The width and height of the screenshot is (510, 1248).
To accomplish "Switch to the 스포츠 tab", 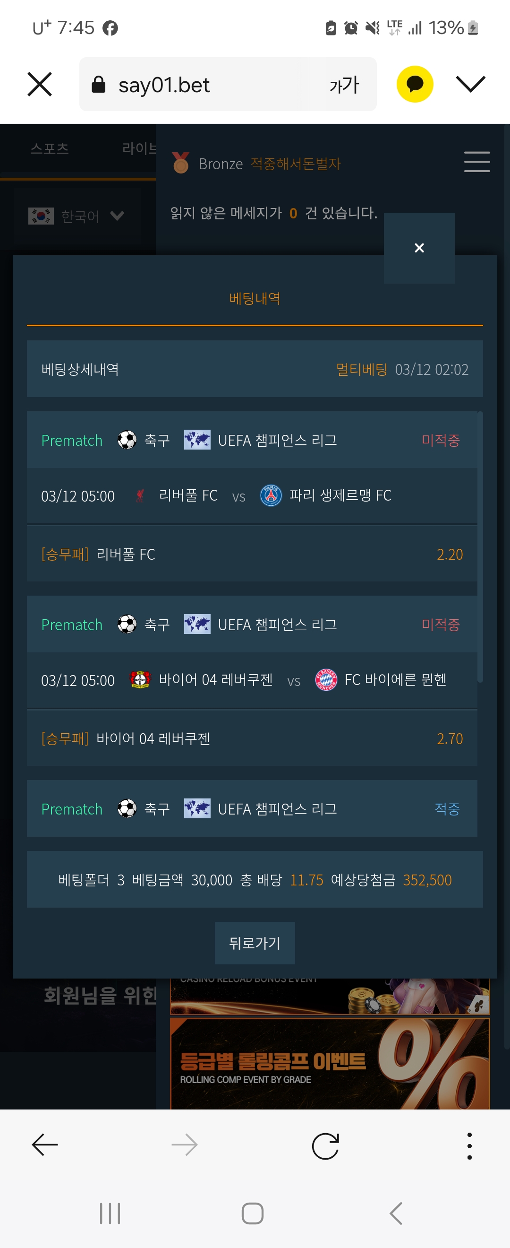I will 50,149.
